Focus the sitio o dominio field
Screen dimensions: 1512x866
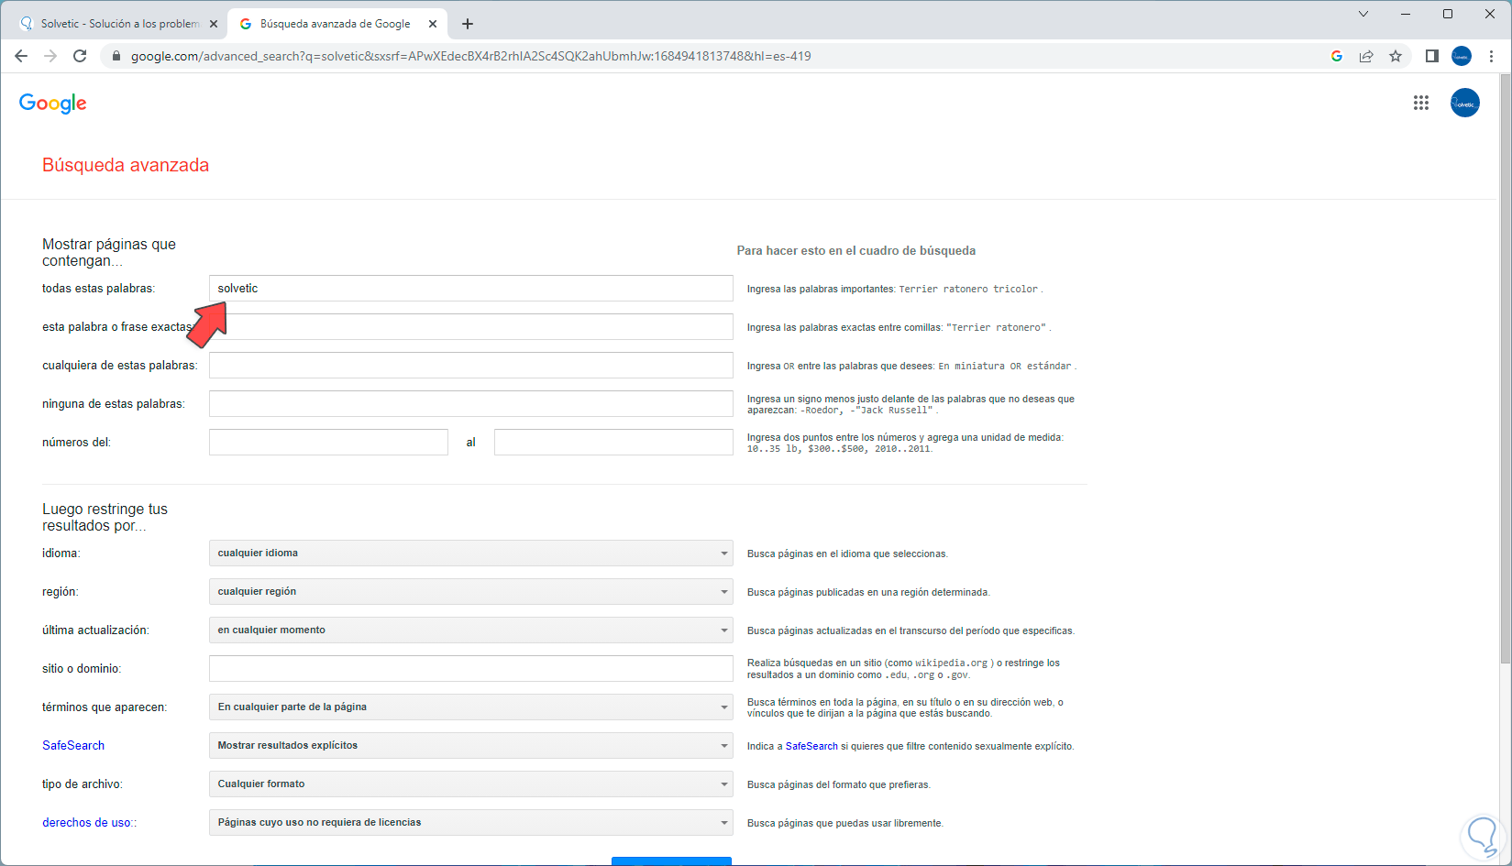point(471,669)
